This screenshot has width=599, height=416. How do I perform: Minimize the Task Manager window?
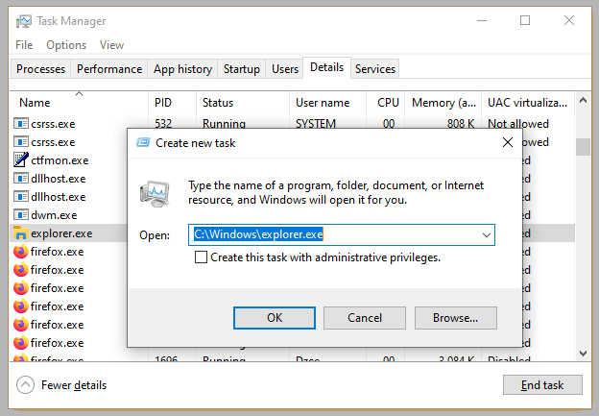pyautogui.click(x=482, y=20)
